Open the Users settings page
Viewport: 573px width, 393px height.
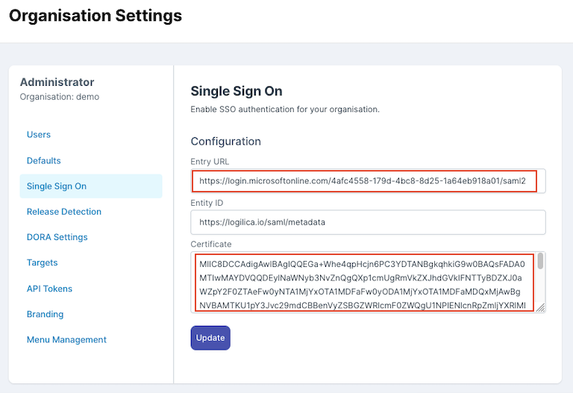[39, 135]
